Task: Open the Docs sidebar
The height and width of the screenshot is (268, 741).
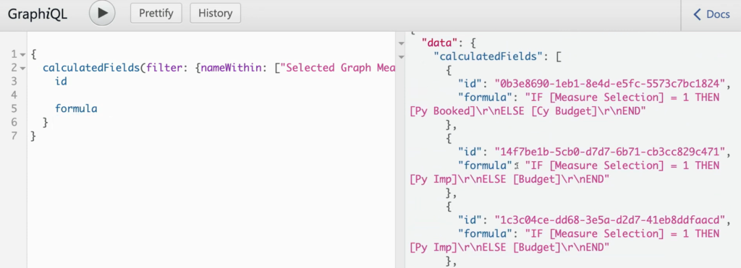Action: (x=711, y=14)
